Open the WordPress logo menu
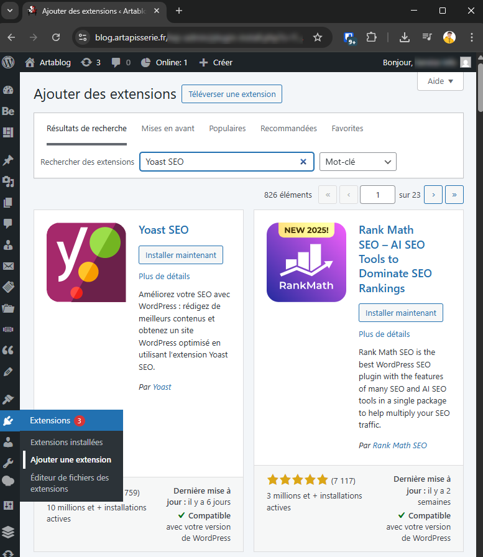The height and width of the screenshot is (557, 483). (8, 63)
